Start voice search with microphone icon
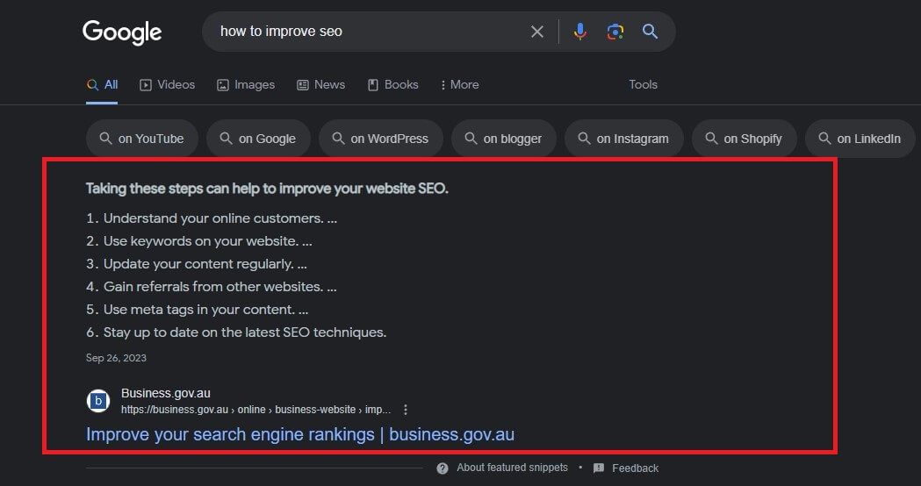This screenshot has width=921, height=486. tap(579, 32)
